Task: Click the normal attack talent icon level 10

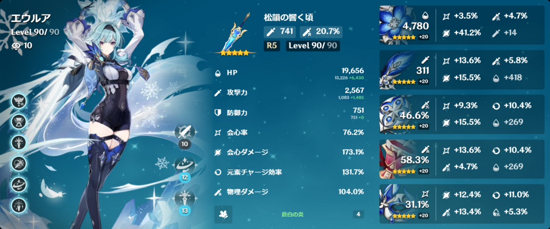Action: point(185,132)
